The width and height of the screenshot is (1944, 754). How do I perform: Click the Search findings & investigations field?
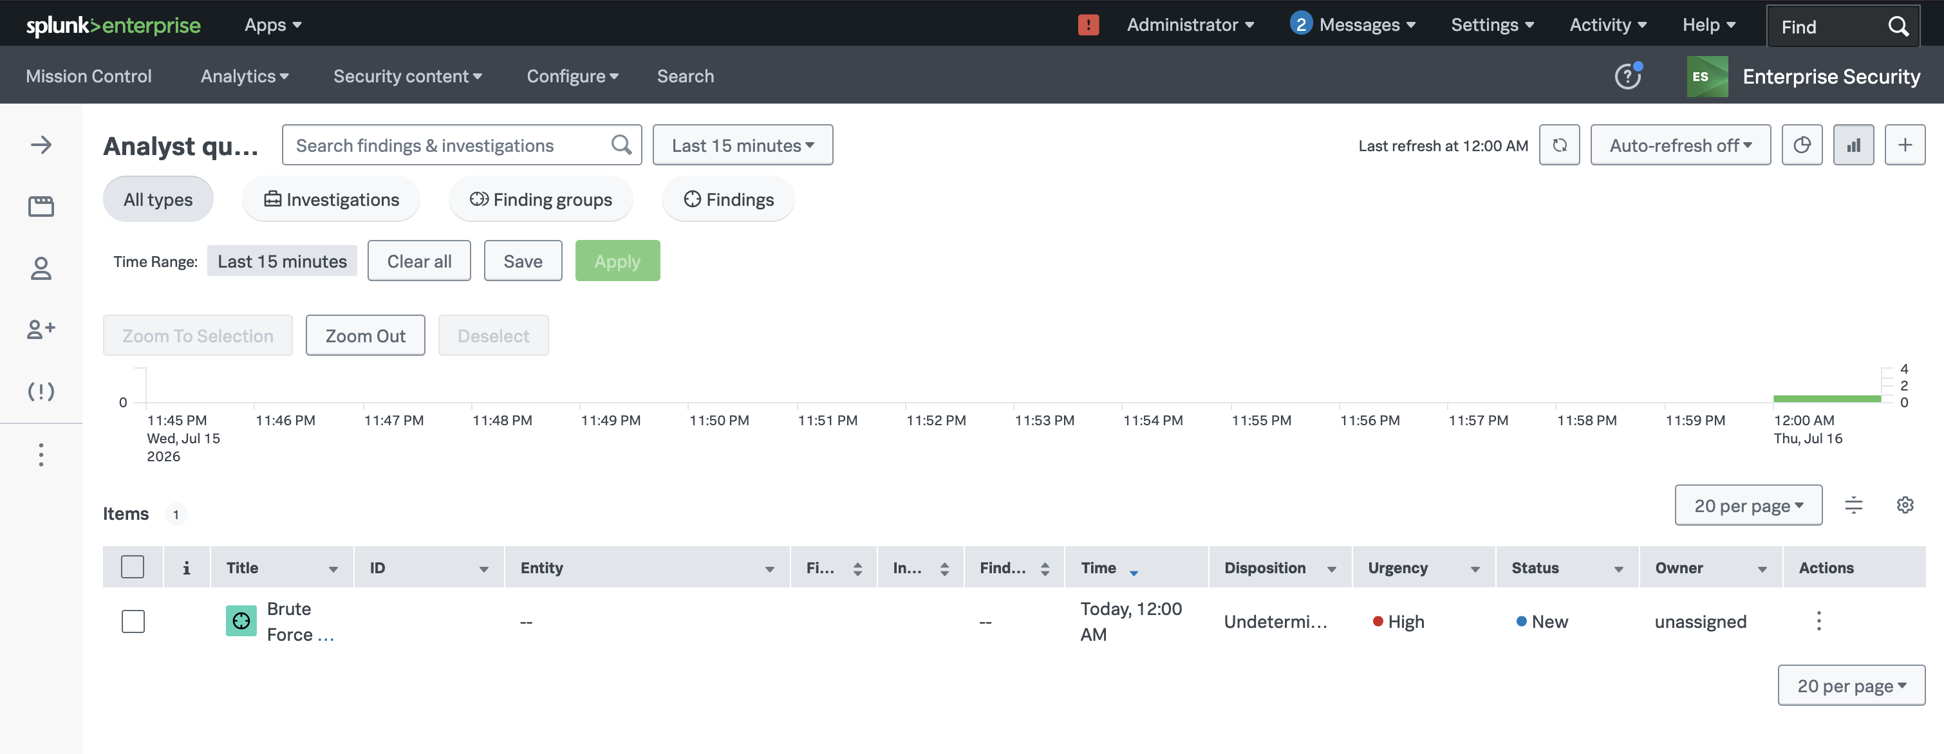461,145
